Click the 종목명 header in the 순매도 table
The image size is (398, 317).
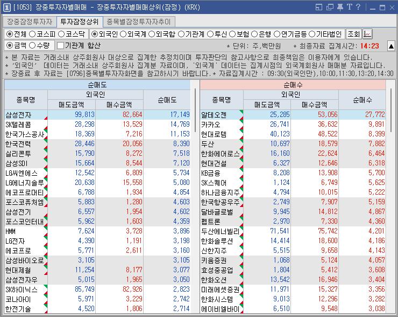[26, 100]
